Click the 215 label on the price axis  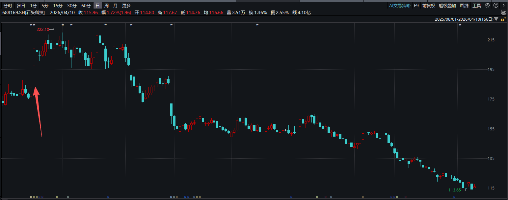491,40
